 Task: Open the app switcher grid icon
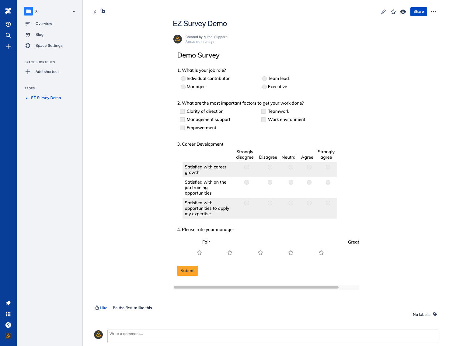[x=8, y=314]
